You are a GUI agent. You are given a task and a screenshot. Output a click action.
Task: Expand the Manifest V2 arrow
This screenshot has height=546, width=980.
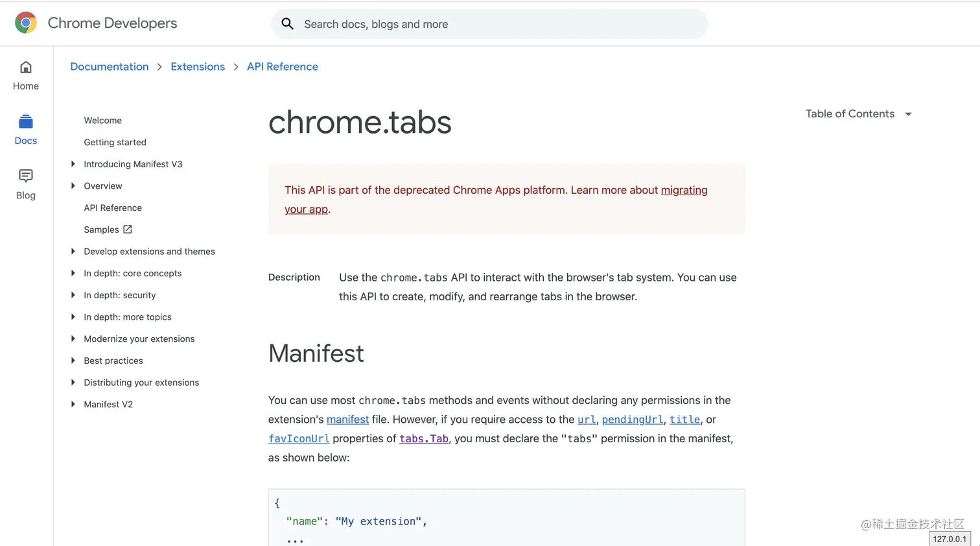coord(73,405)
